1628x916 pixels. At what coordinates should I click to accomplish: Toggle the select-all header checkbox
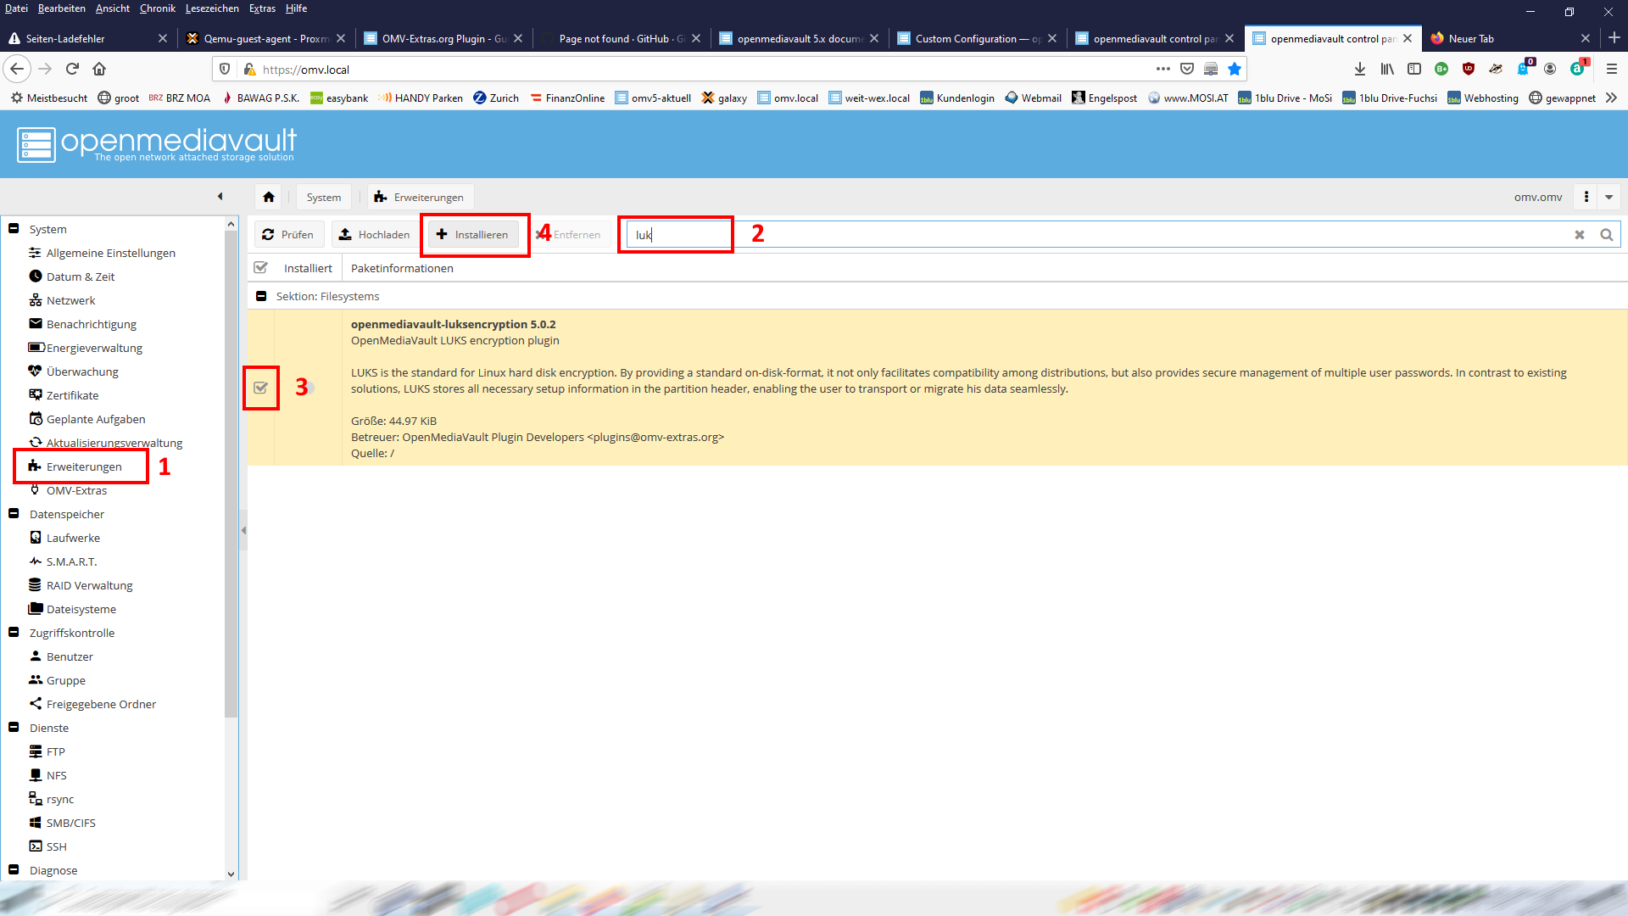click(x=260, y=267)
